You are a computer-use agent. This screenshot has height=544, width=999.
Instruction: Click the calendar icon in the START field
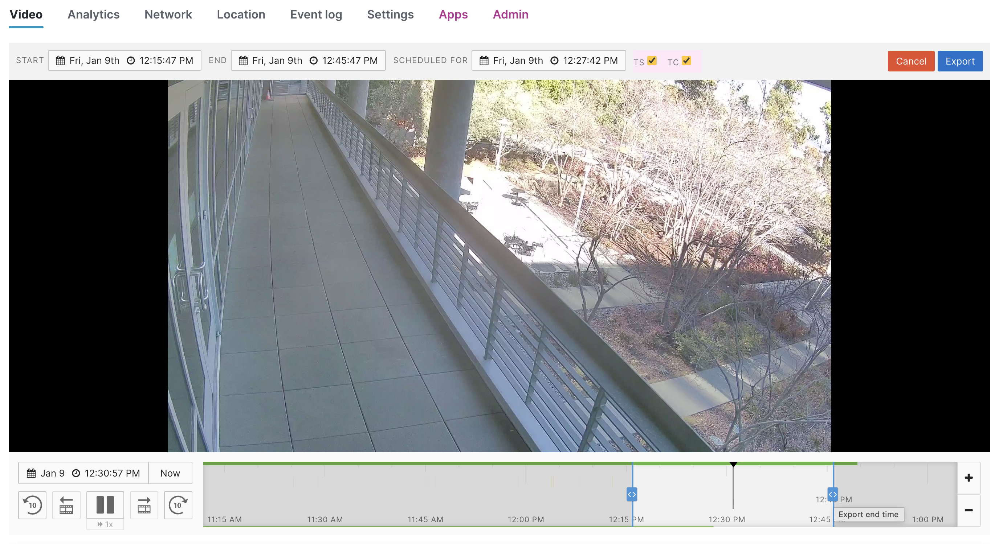tap(61, 61)
